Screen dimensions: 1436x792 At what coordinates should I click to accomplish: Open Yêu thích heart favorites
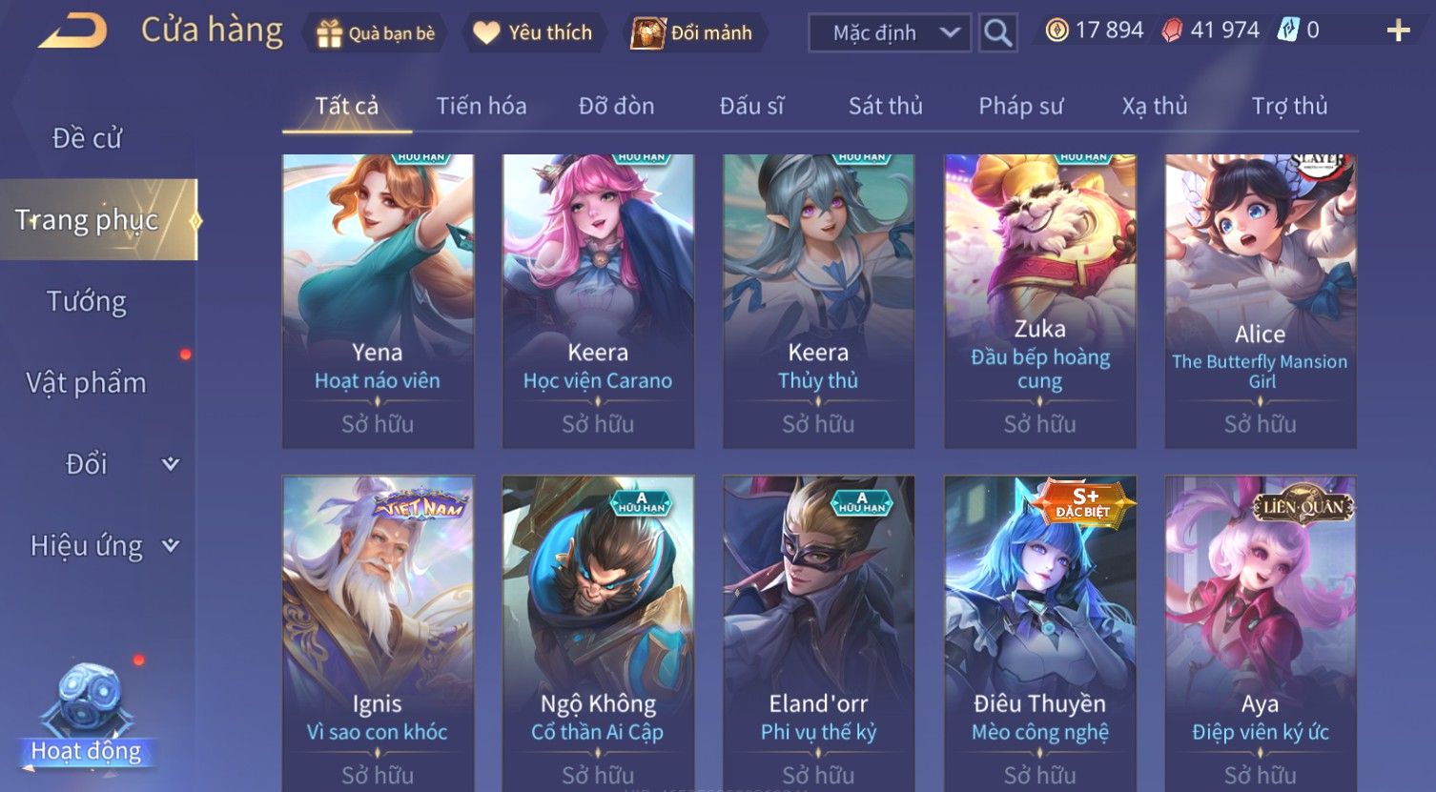486,33
